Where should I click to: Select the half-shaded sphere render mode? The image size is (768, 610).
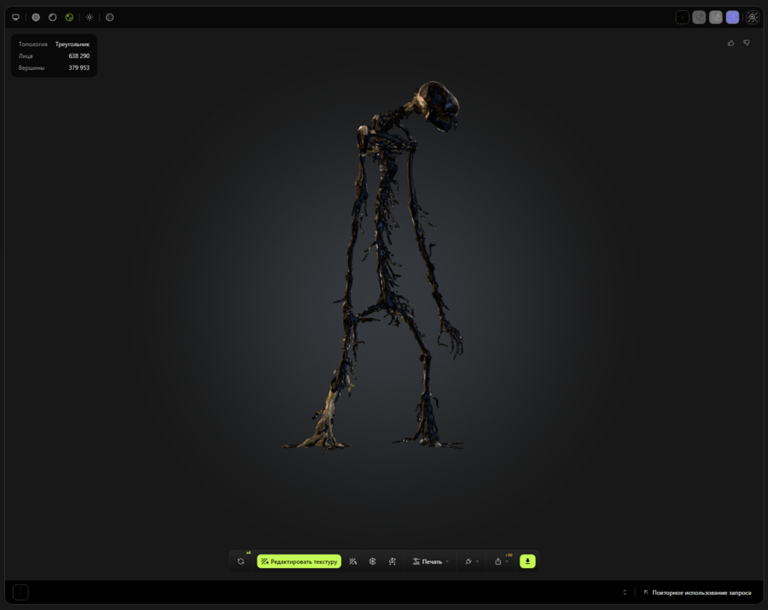(52, 17)
